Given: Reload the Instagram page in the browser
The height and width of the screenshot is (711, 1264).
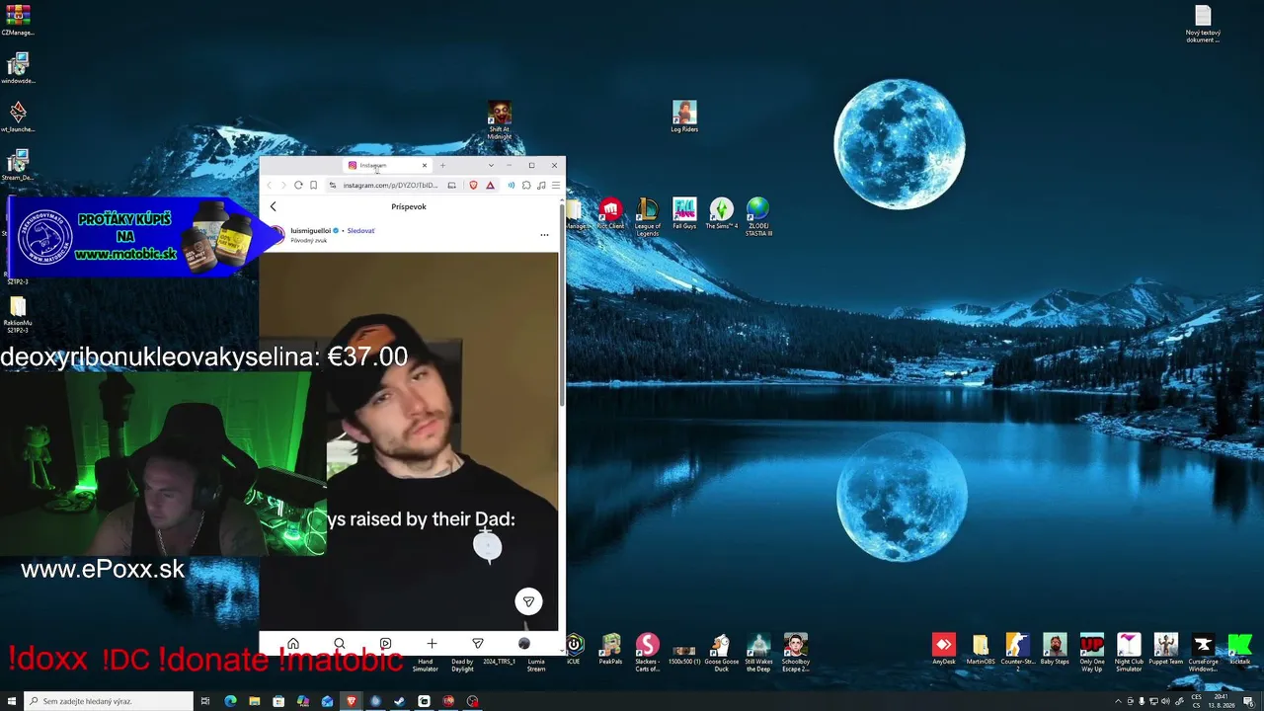Looking at the screenshot, I should coord(298,185).
